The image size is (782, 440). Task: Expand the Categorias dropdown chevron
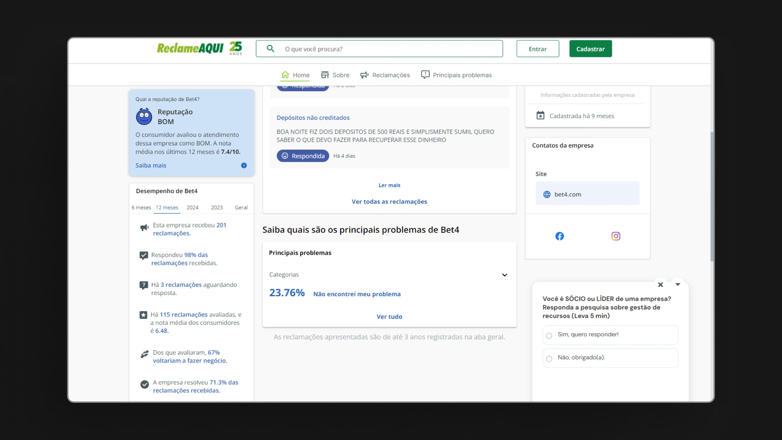coord(505,275)
